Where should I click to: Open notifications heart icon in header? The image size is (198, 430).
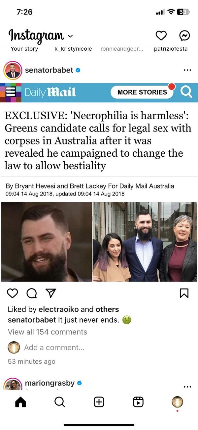161,35
